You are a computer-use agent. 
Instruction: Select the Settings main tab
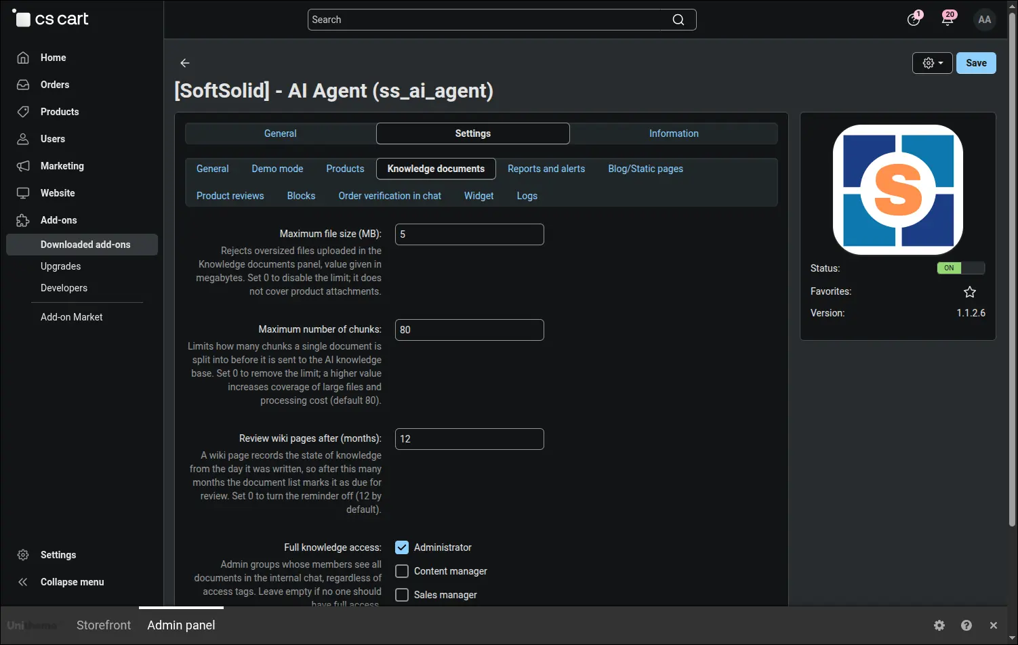(473, 133)
